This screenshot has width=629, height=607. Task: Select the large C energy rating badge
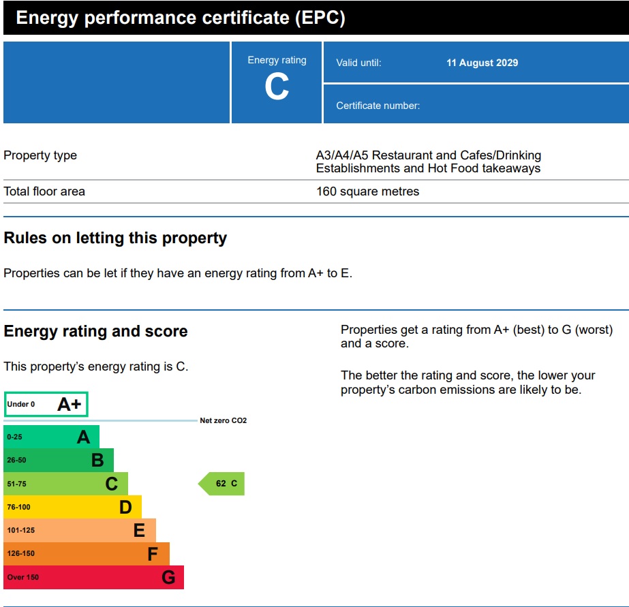[277, 82]
